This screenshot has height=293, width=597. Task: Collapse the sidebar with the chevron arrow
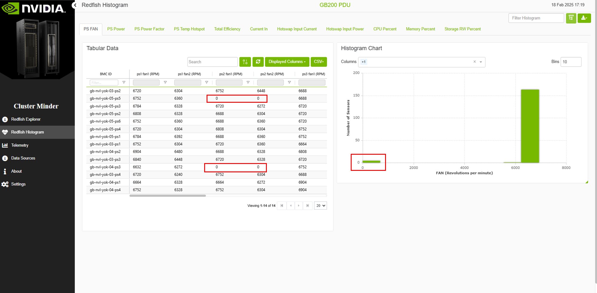(x=75, y=5)
